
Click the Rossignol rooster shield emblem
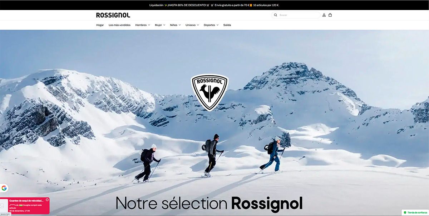(209, 92)
